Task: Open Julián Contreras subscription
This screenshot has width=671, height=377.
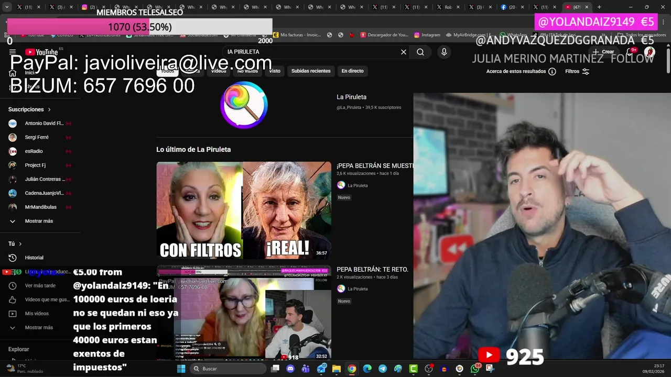Action: pyautogui.click(x=40, y=179)
